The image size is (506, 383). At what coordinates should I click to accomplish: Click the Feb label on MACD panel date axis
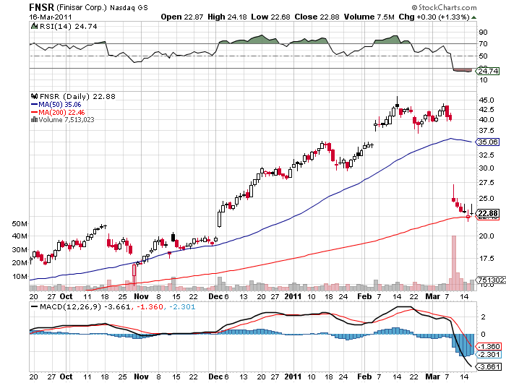364,376
